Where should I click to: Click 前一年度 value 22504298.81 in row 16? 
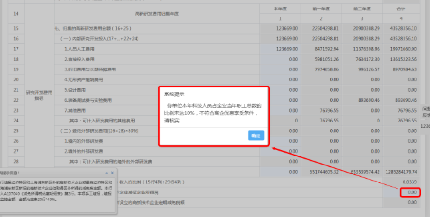tap(325, 39)
